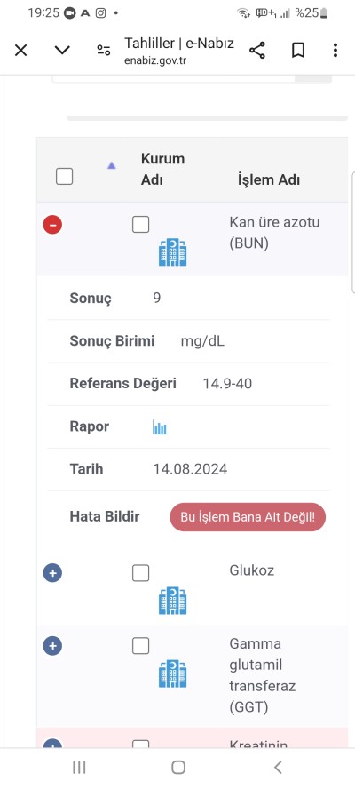
Task: Click the hospital icon in the Glukoz row
Action: pos(172,601)
